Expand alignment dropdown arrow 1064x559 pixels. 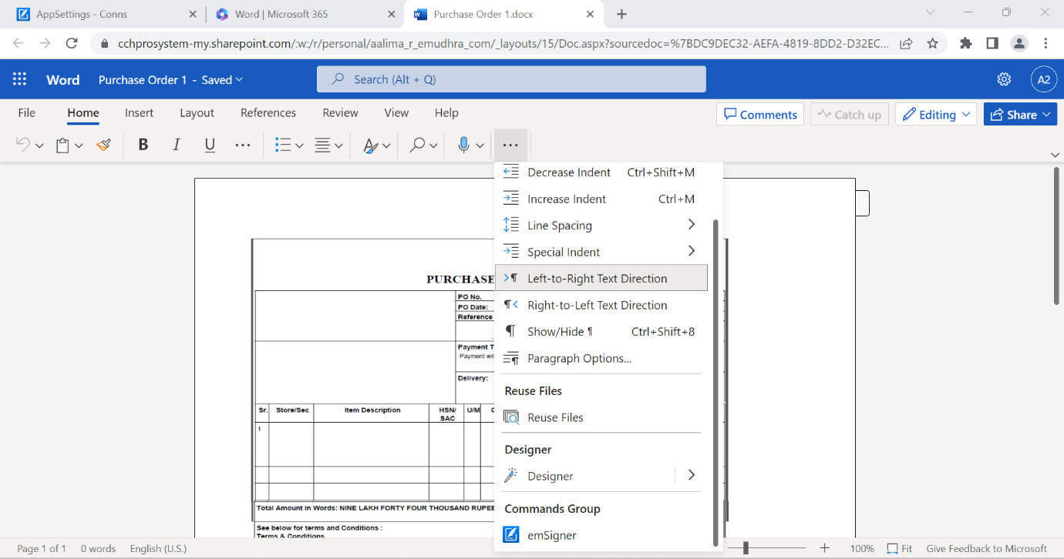[x=338, y=146]
